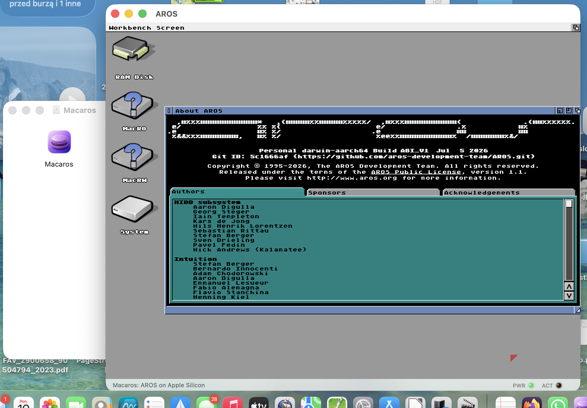The width and height of the screenshot is (587, 408).
Task: Select the RAM Disk icon on Workbench
Action: click(x=134, y=49)
